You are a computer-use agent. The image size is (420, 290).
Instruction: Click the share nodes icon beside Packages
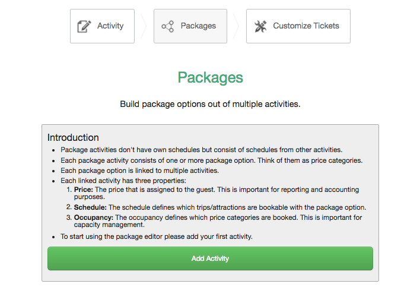click(167, 26)
